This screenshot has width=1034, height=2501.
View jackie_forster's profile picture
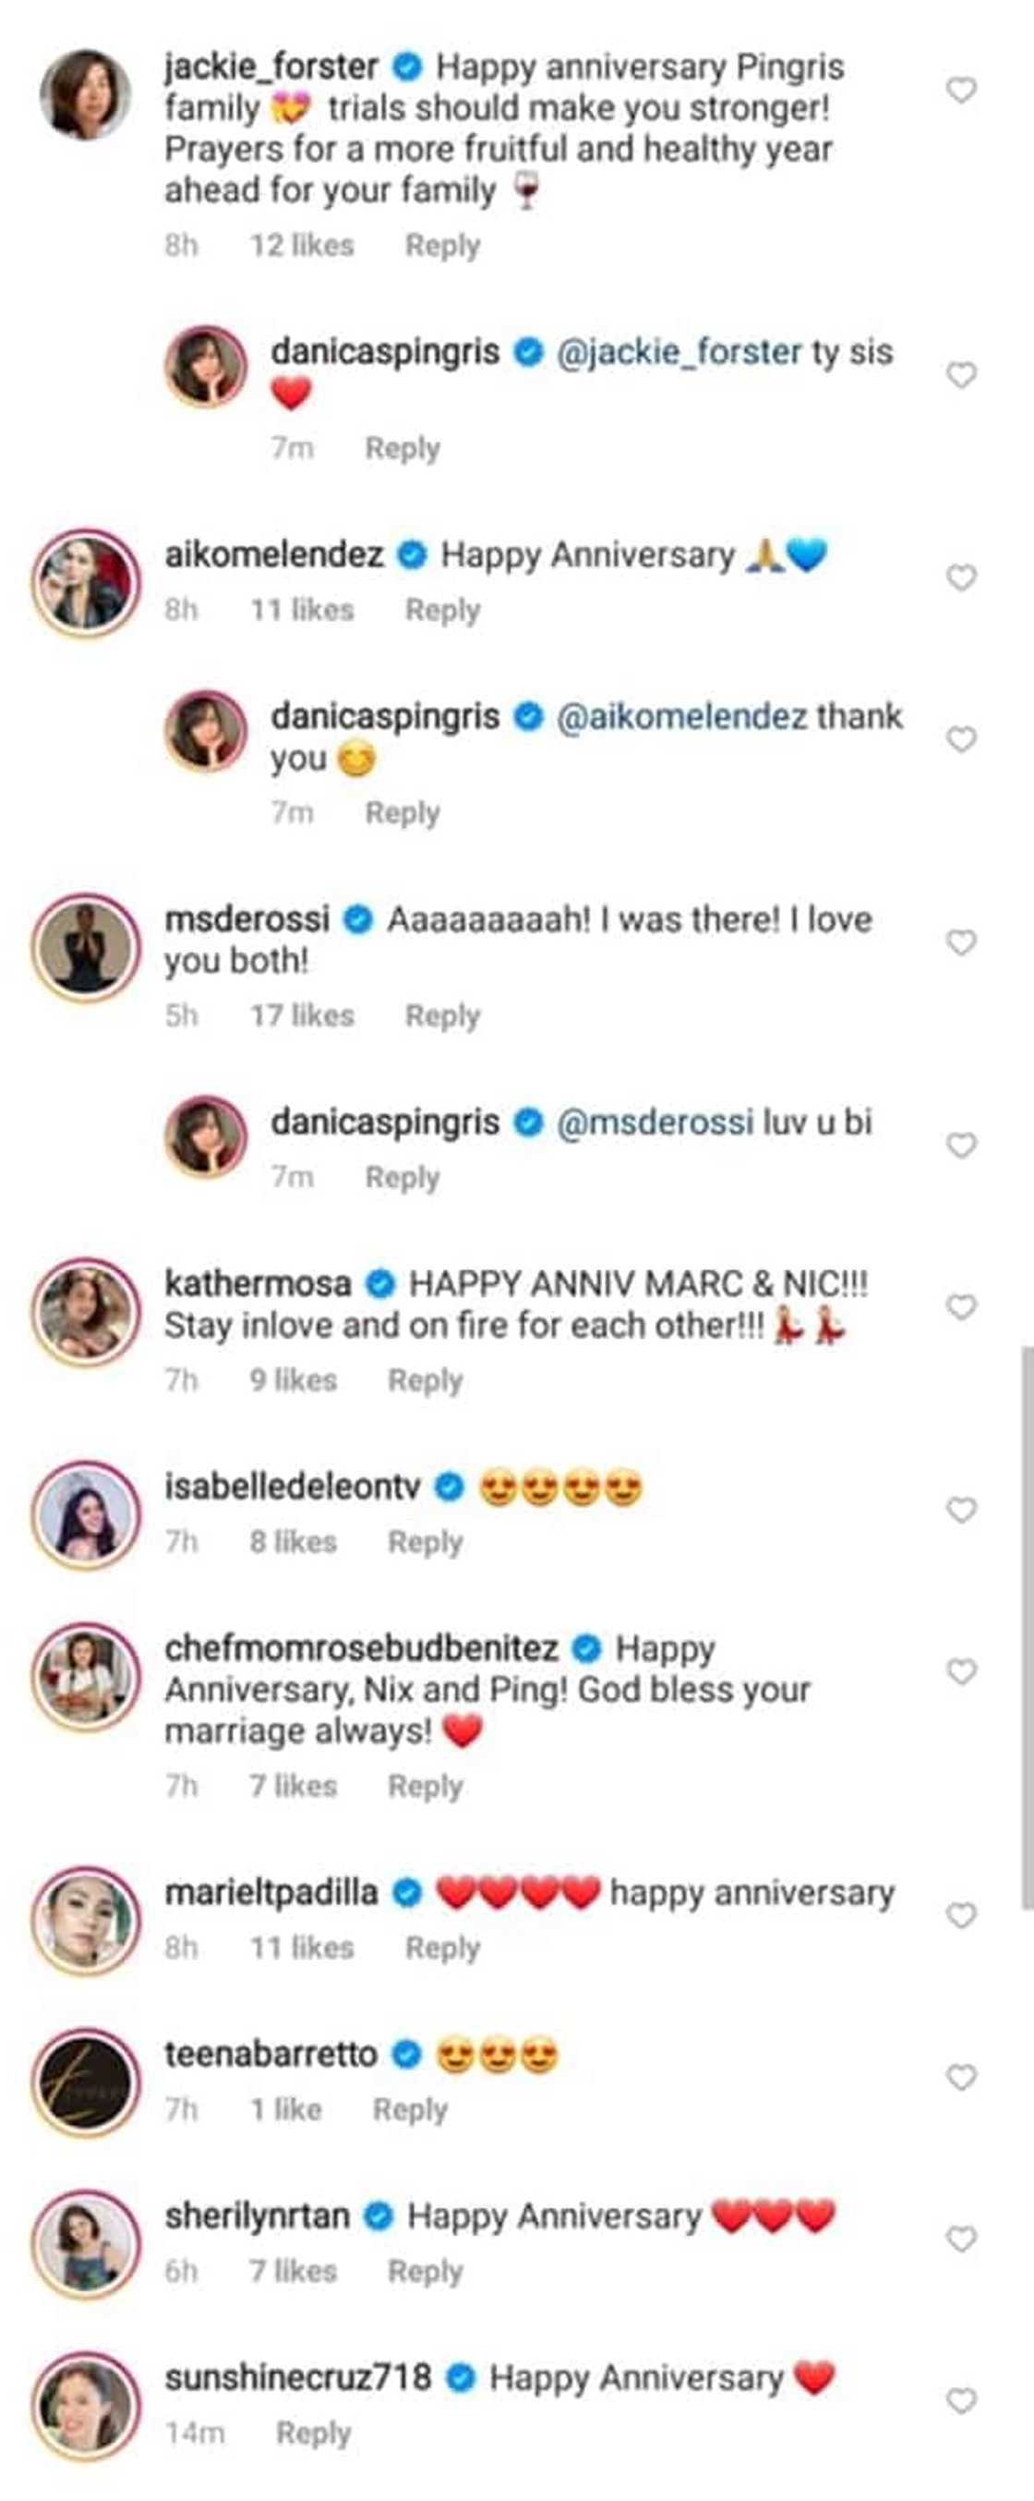tap(85, 94)
